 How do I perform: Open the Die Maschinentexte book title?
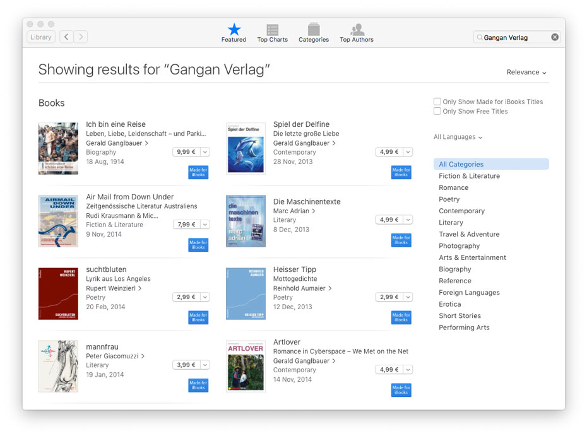307,201
